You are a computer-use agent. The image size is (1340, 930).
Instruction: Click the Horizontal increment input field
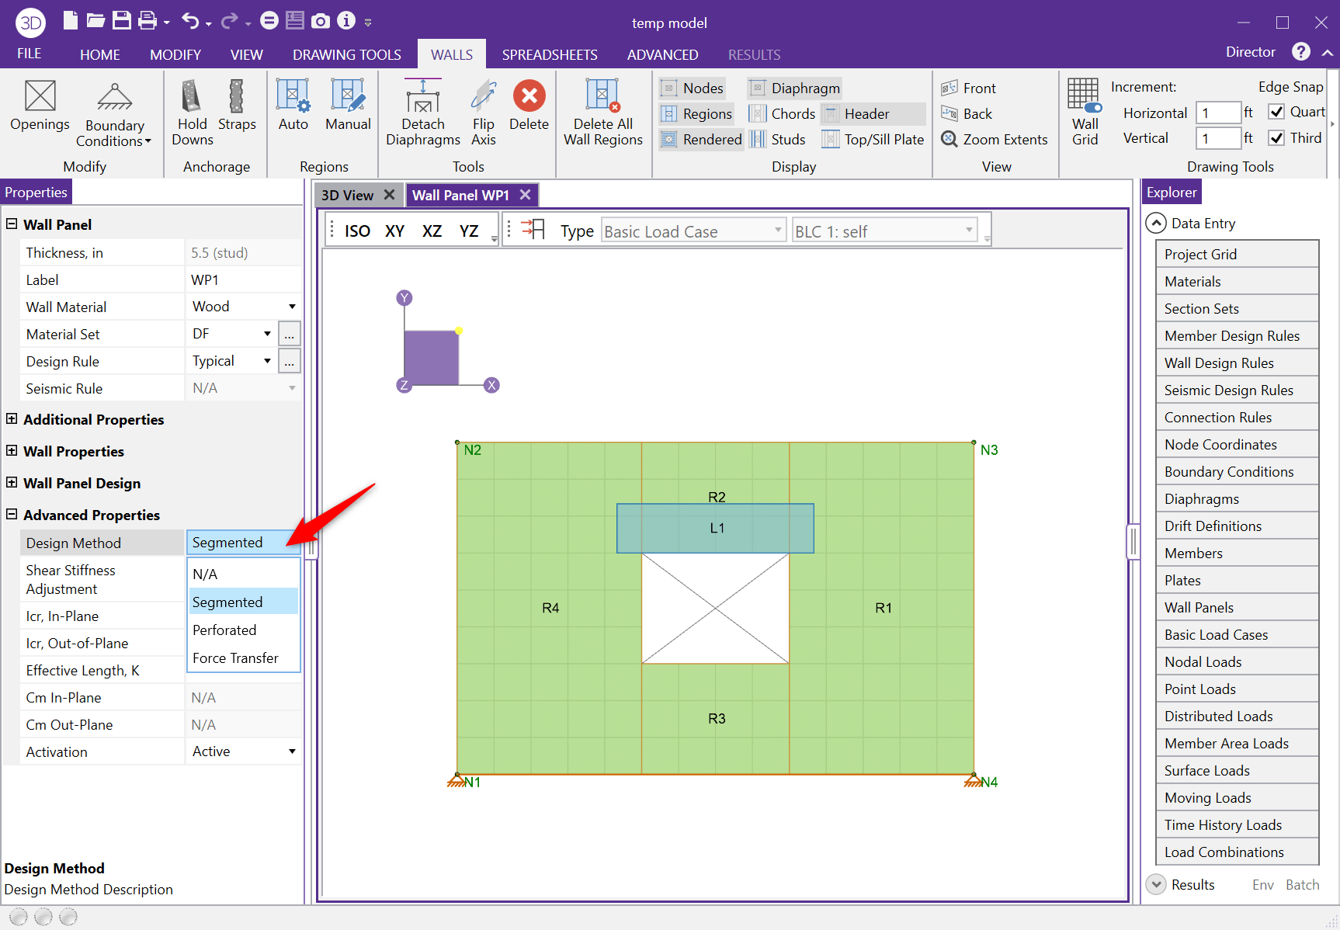point(1217,113)
